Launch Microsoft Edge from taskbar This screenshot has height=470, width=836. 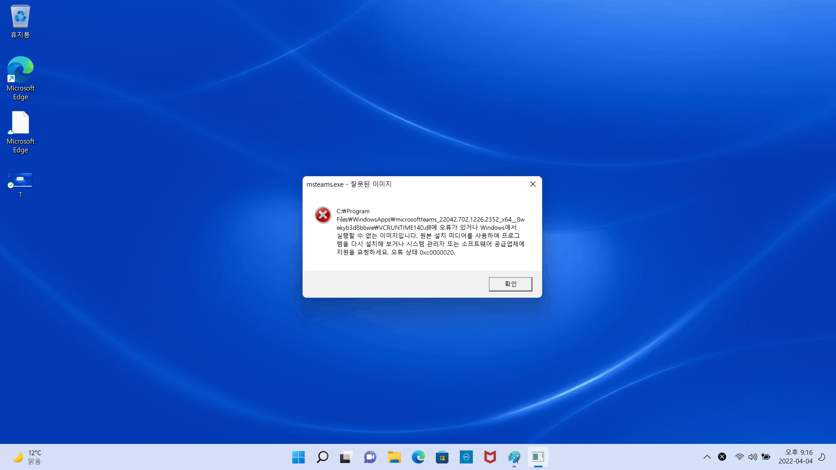coord(418,457)
